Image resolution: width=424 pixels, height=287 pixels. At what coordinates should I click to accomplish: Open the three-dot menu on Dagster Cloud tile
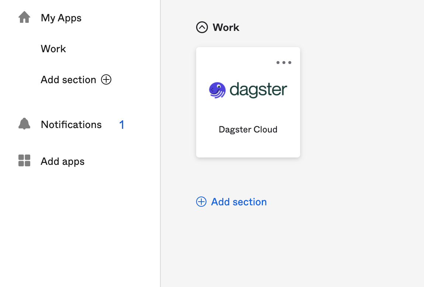tap(284, 63)
